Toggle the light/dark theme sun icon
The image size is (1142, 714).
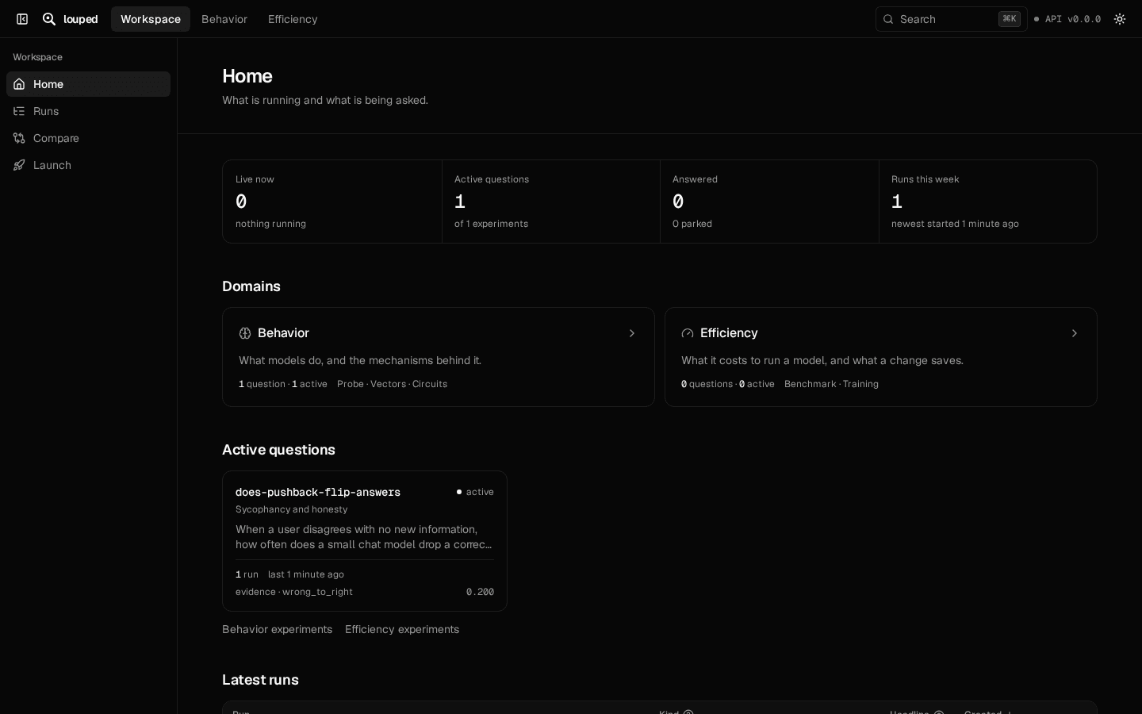coord(1120,19)
